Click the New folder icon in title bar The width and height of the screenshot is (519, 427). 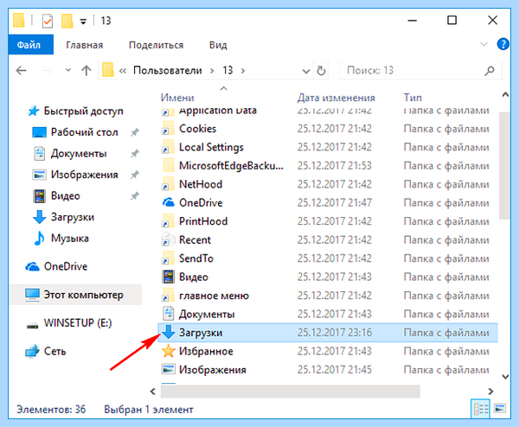coord(67,21)
